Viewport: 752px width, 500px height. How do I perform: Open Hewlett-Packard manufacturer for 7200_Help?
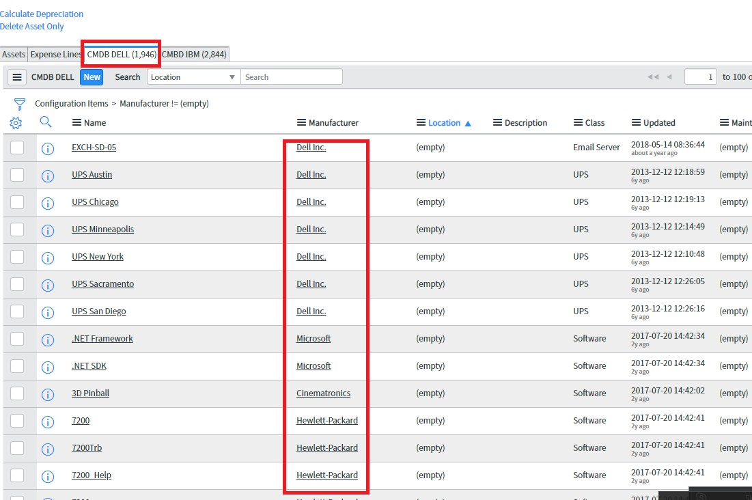pyautogui.click(x=327, y=475)
